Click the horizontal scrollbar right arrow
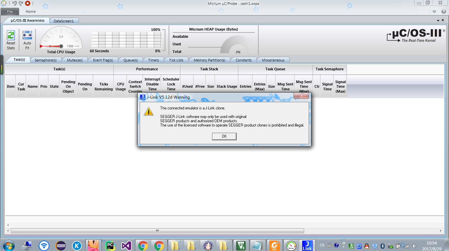The height and width of the screenshot is (251, 449). [441, 231]
